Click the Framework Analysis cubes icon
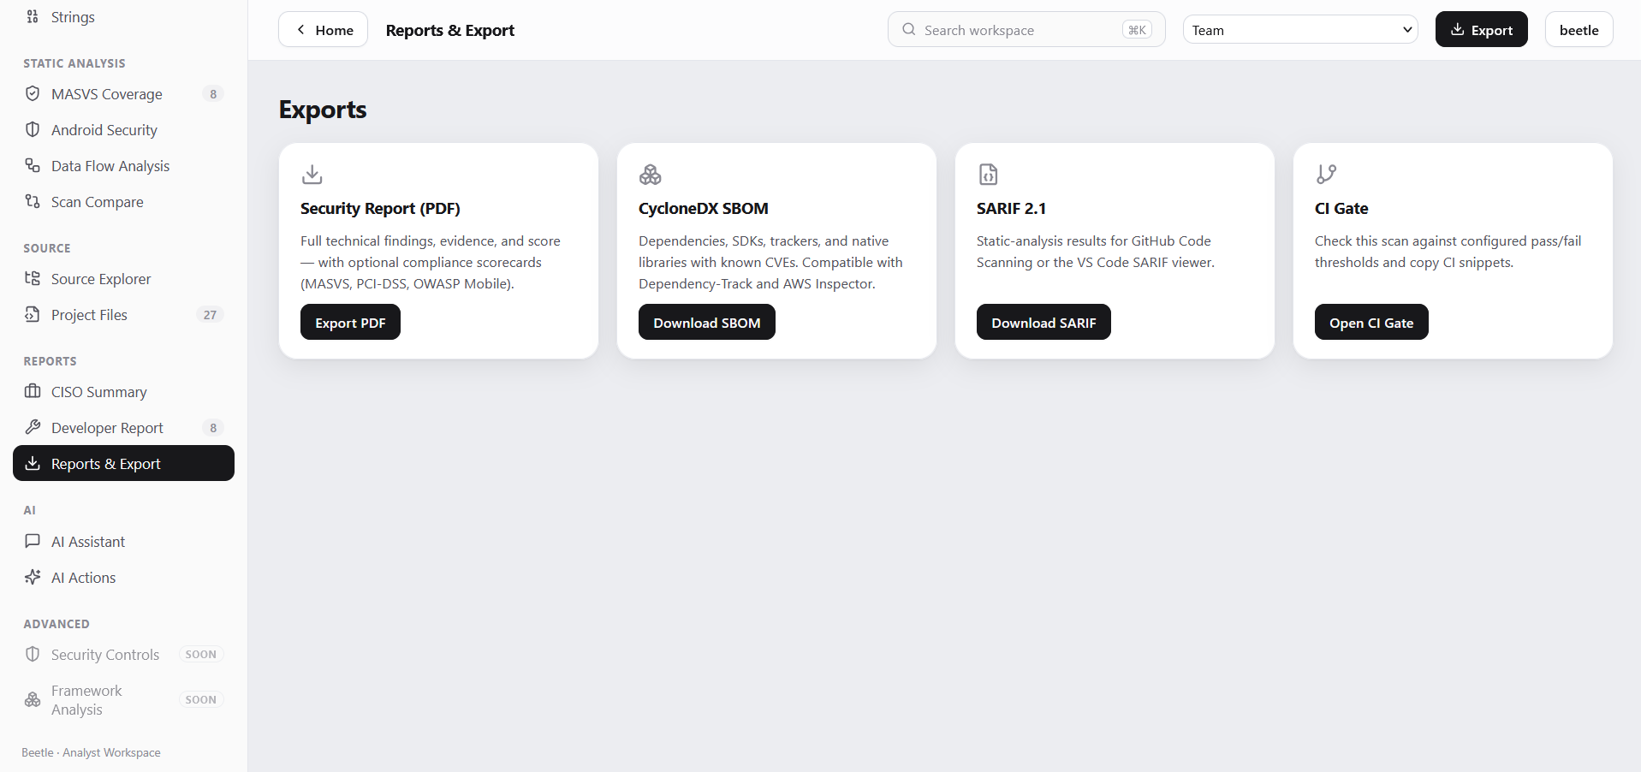 click(x=33, y=699)
